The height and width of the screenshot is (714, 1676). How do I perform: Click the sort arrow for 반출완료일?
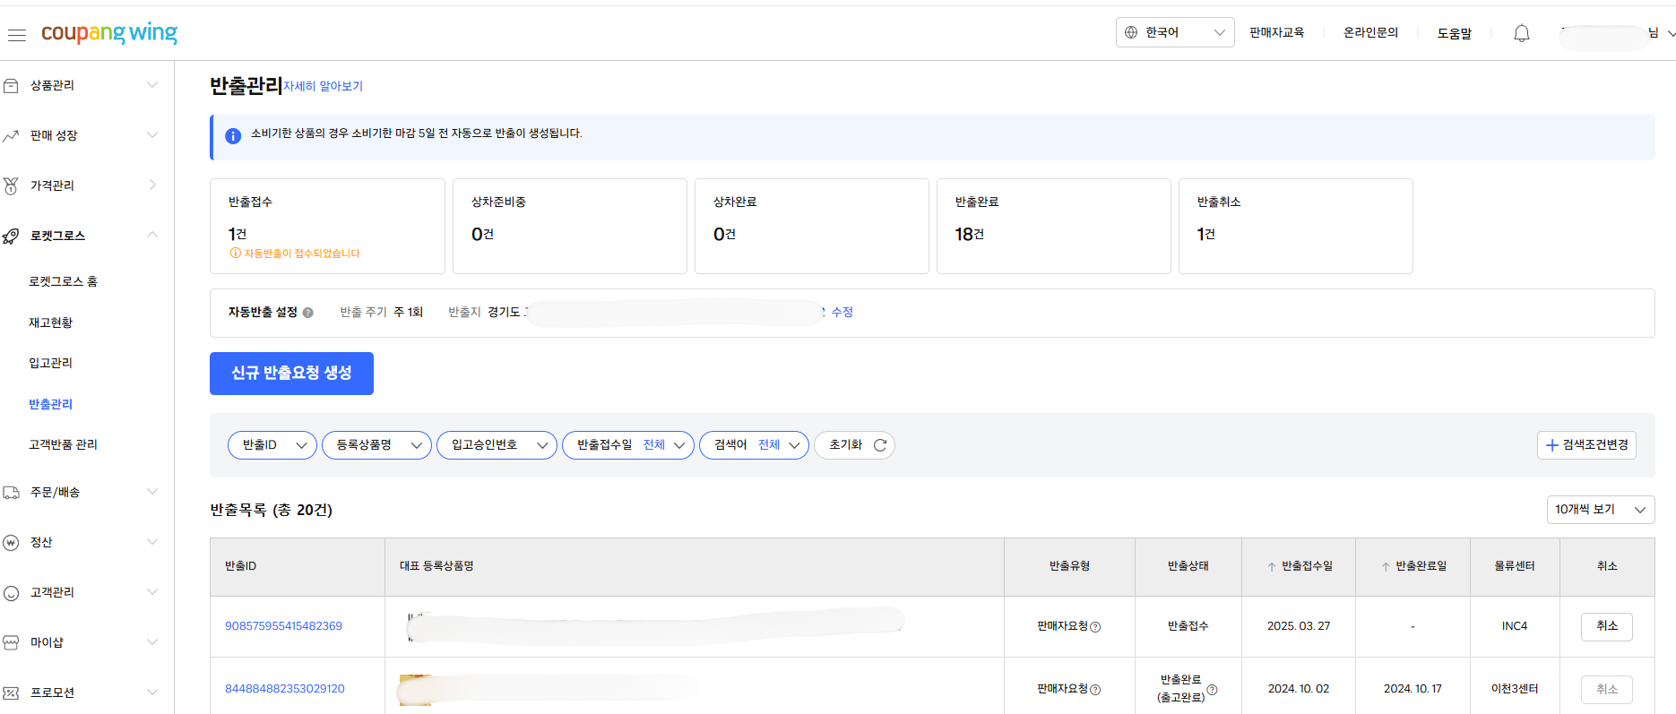[x=1386, y=566]
